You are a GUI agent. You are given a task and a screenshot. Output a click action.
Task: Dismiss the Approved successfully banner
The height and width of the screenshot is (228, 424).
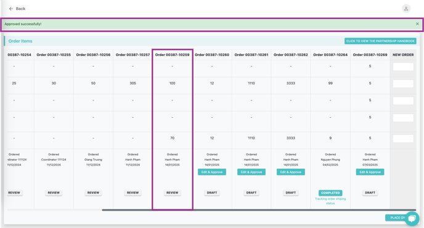[x=417, y=24]
